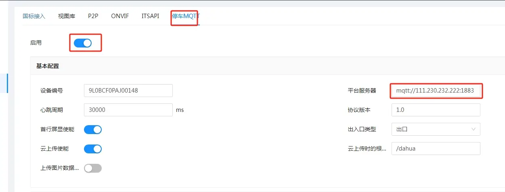The width and height of the screenshot is (505, 192).
Task: Focus the 心跳周期 input showing 30000
Action: [128, 110]
